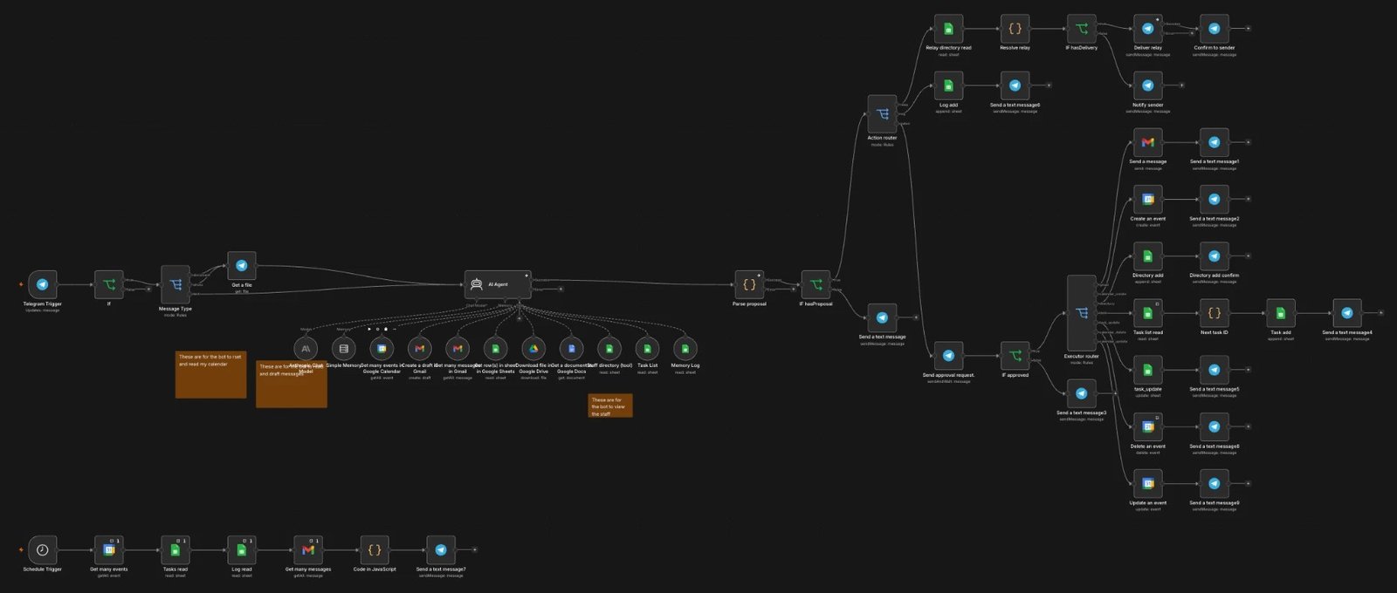Screen dimensions: 1397x593
Task: Open the Log add sheet node
Action: tap(948, 85)
